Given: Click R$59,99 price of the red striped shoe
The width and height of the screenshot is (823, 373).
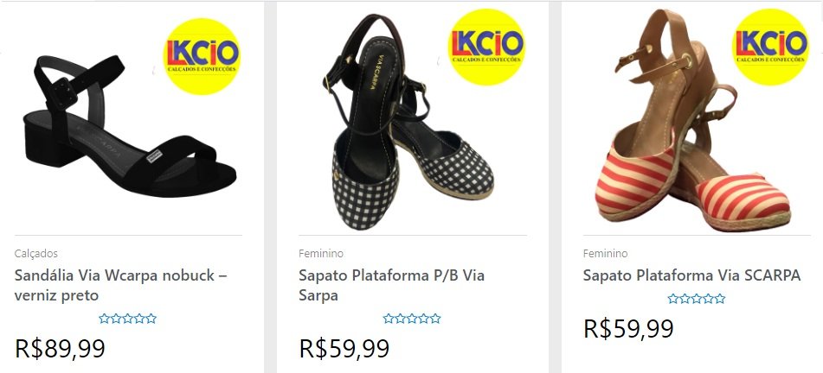Looking at the screenshot, I should coord(628,329).
